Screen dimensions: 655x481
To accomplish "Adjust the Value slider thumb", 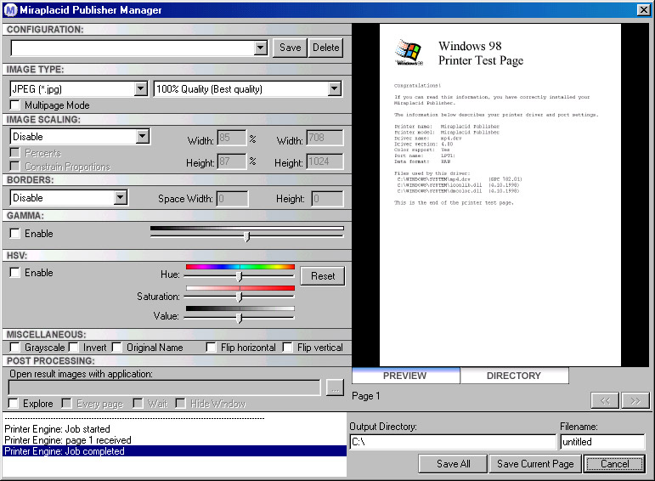I will tap(240, 319).
